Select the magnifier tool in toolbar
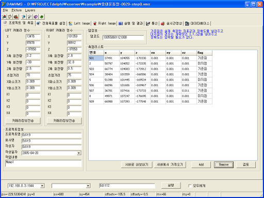The width and height of the screenshot is (264, 198). point(29,16)
